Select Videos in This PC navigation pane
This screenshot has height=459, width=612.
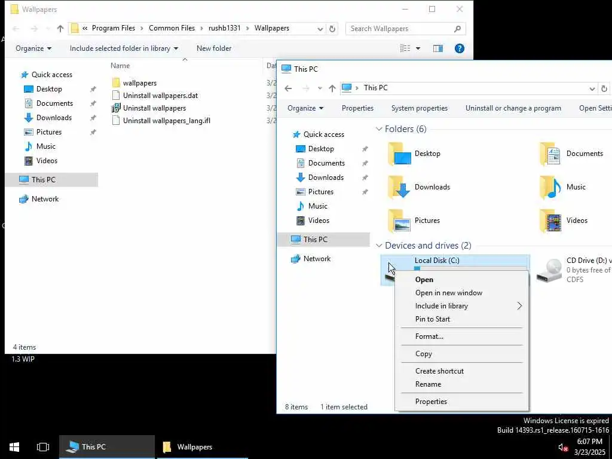(319, 221)
